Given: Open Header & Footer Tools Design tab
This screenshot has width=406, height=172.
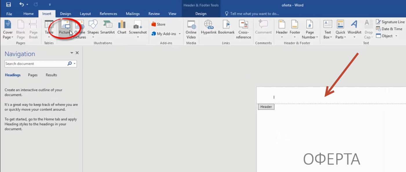Looking at the screenshot, I should click(201, 14).
